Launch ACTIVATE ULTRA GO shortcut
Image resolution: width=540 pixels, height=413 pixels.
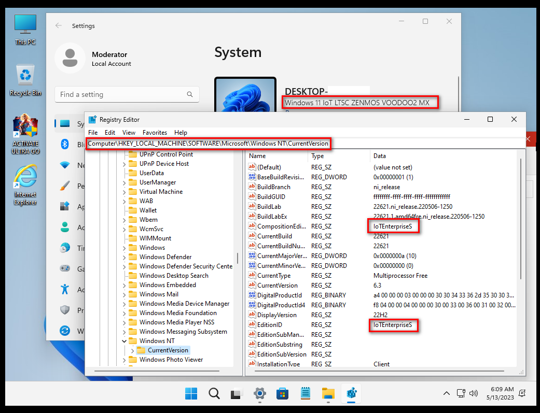click(x=25, y=134)
